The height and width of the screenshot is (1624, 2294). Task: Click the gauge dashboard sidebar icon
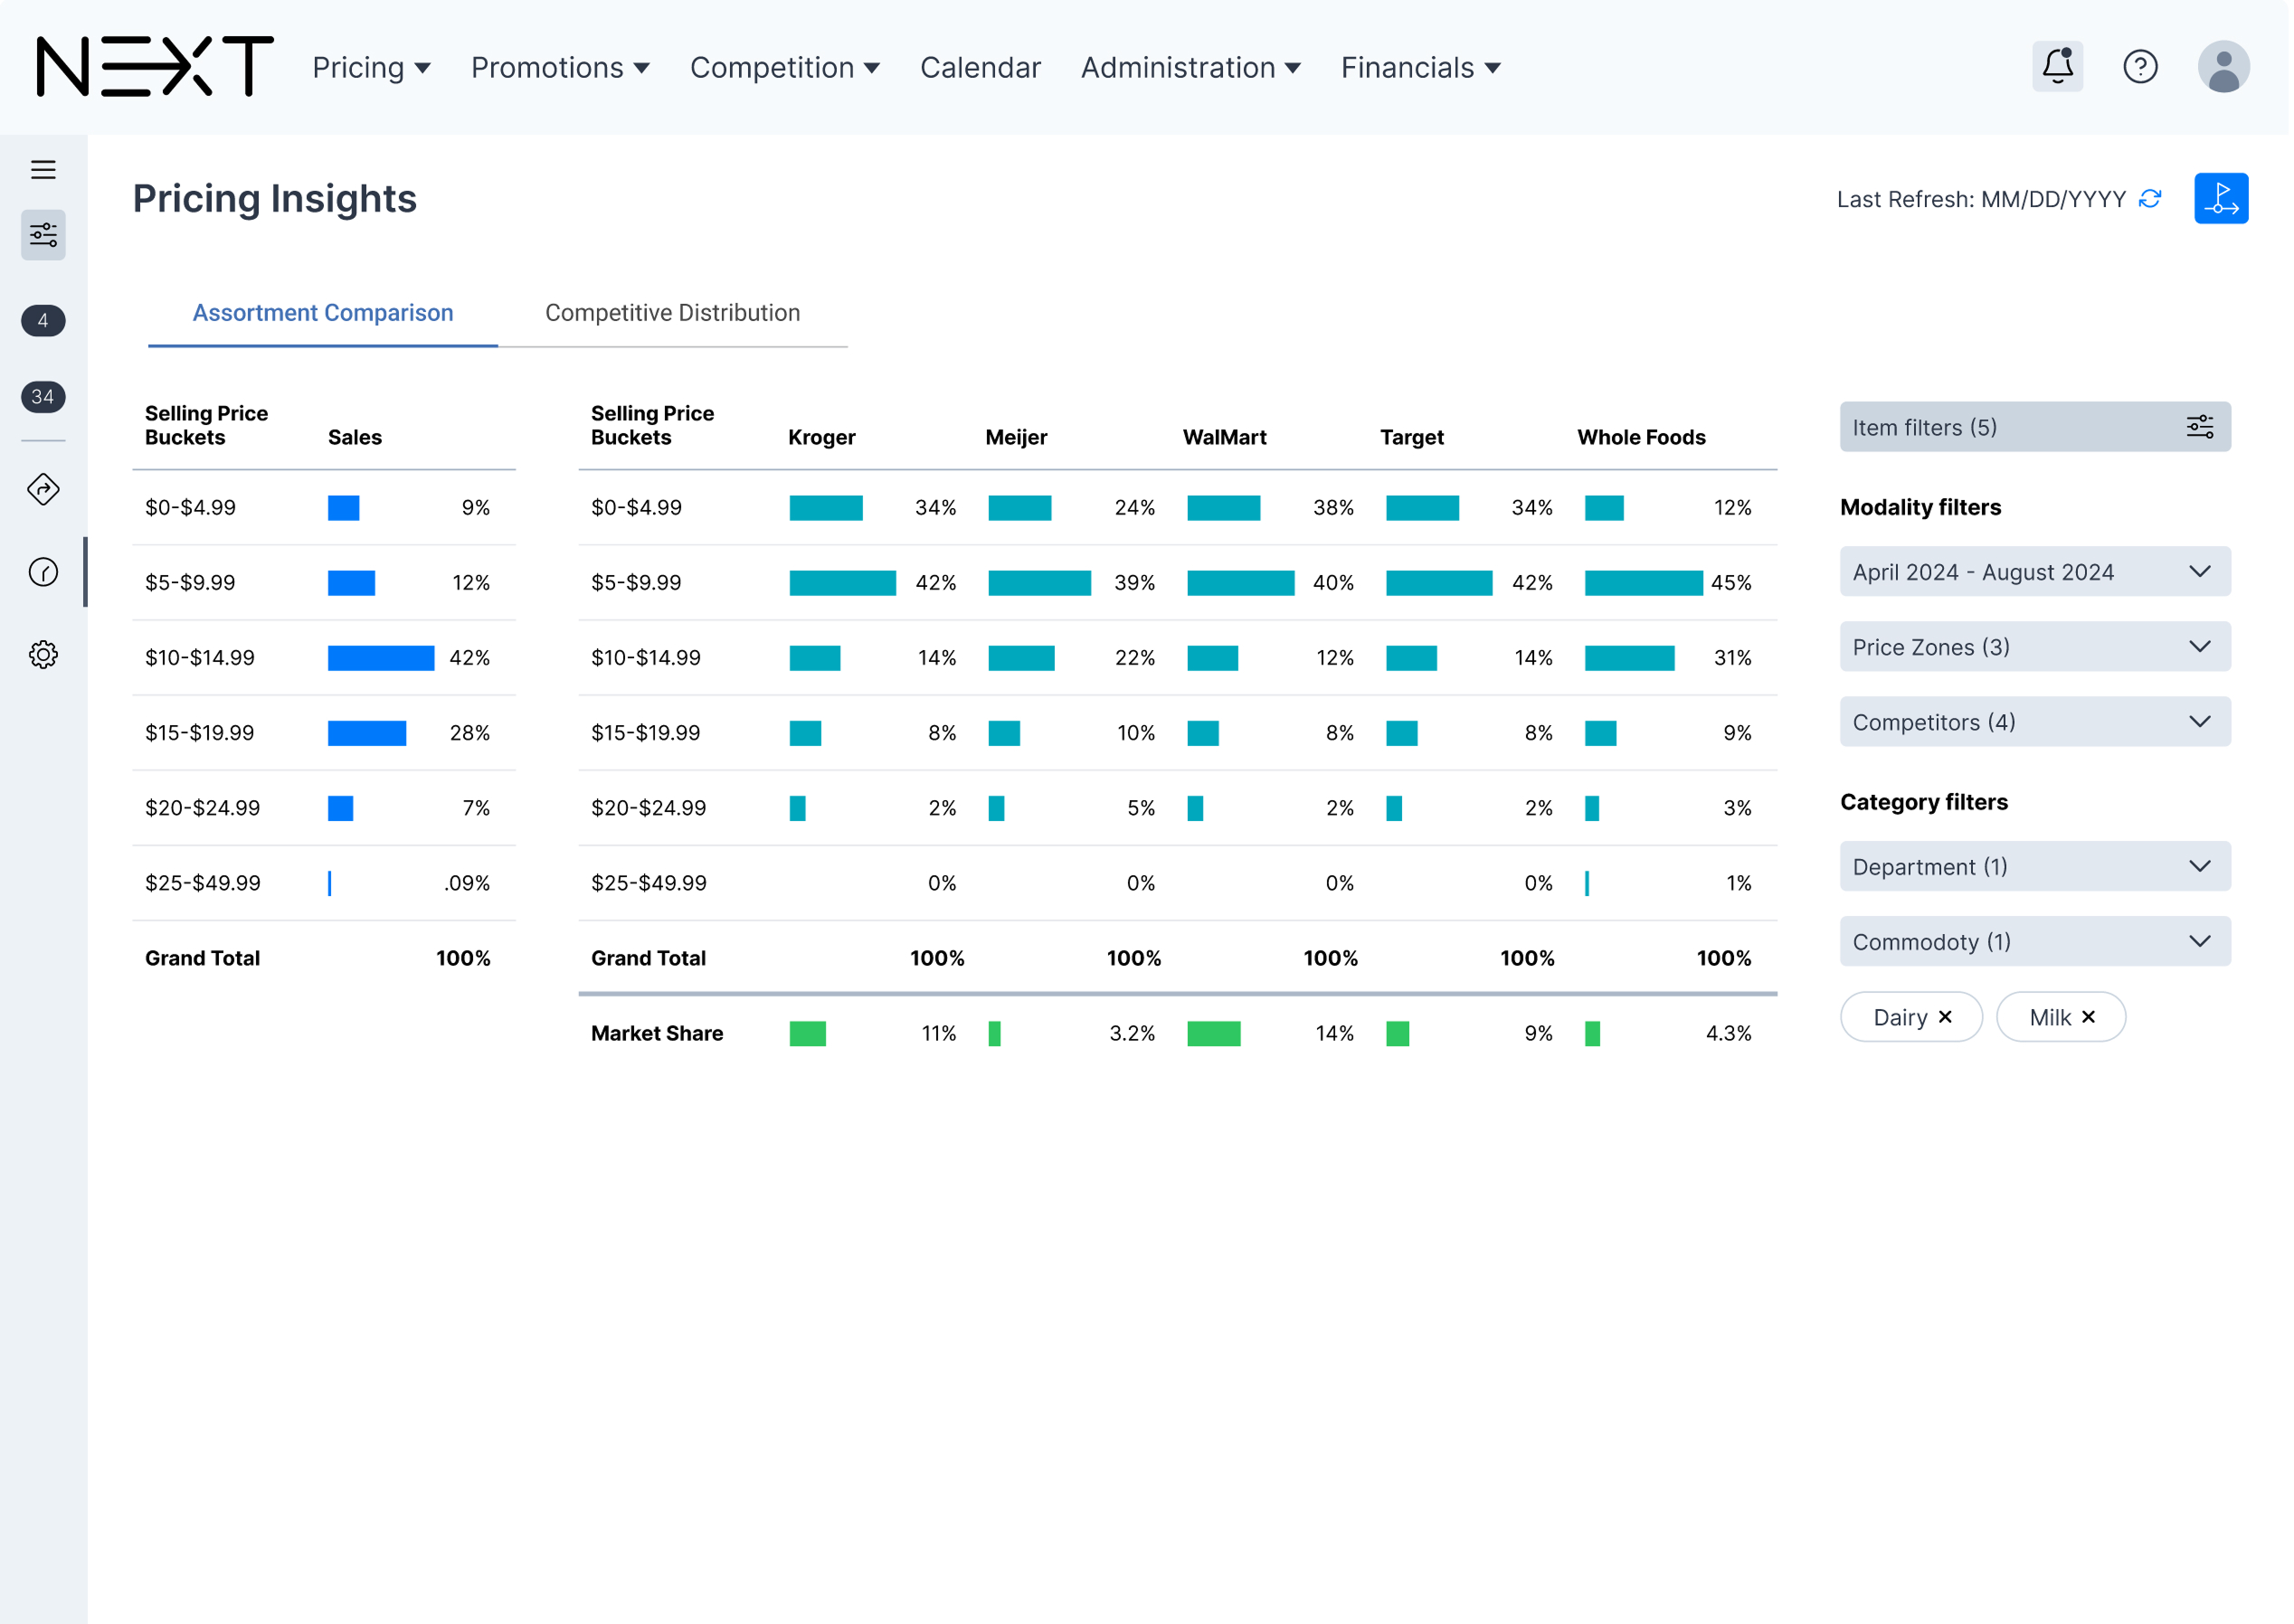pos(43,572)
